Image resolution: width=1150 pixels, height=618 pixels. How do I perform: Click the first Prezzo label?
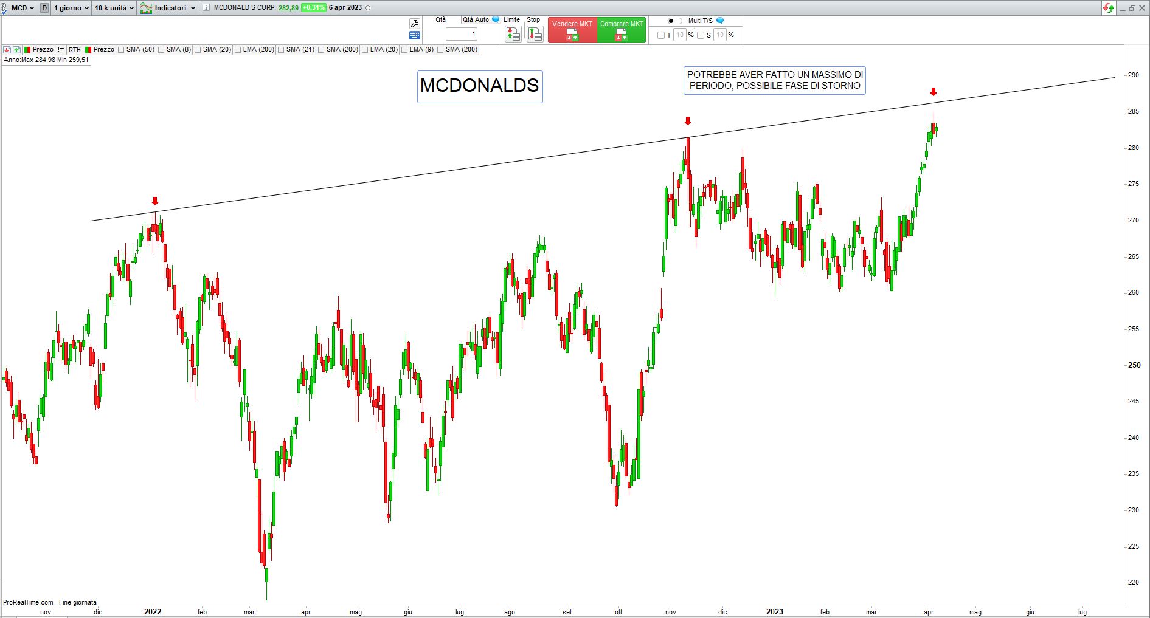[x=43, y=50]
